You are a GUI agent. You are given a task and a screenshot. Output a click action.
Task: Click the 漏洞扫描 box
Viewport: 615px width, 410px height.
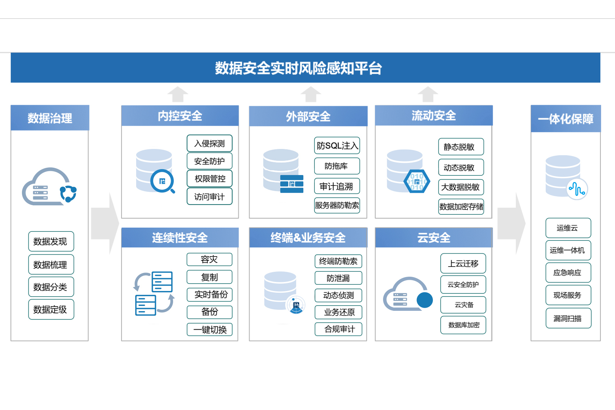[x=568, y=317]
